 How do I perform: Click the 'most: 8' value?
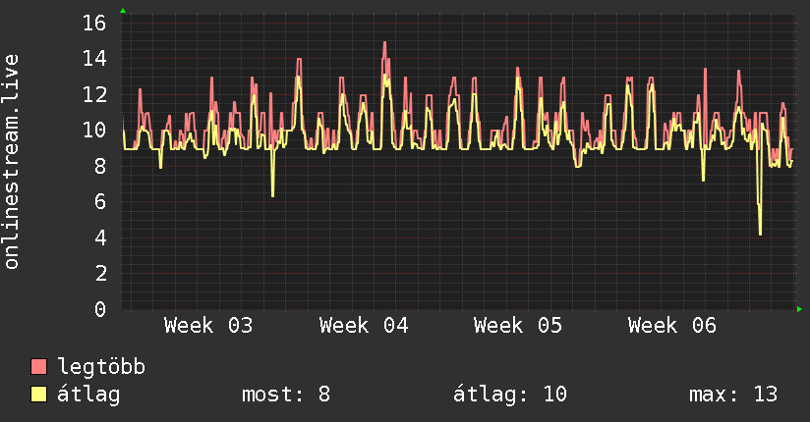point(286,395)
